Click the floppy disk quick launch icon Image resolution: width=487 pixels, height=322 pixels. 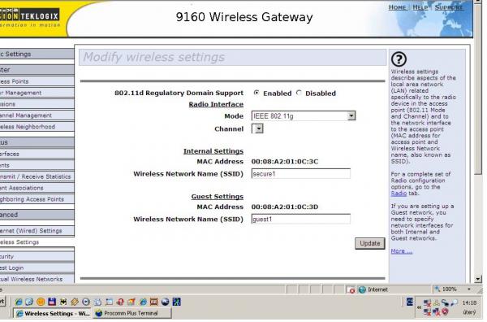pos(52,302)
